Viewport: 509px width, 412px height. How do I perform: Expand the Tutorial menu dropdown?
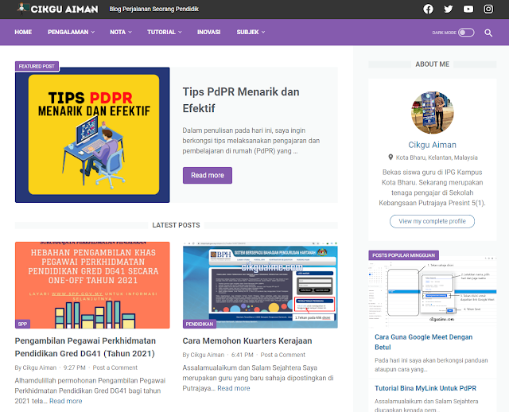pyautogui.click(x=165, y=32)
